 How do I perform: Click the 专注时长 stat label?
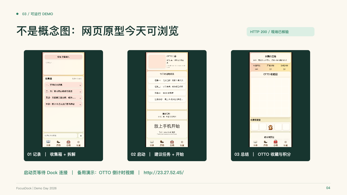[x=257, y=66]
